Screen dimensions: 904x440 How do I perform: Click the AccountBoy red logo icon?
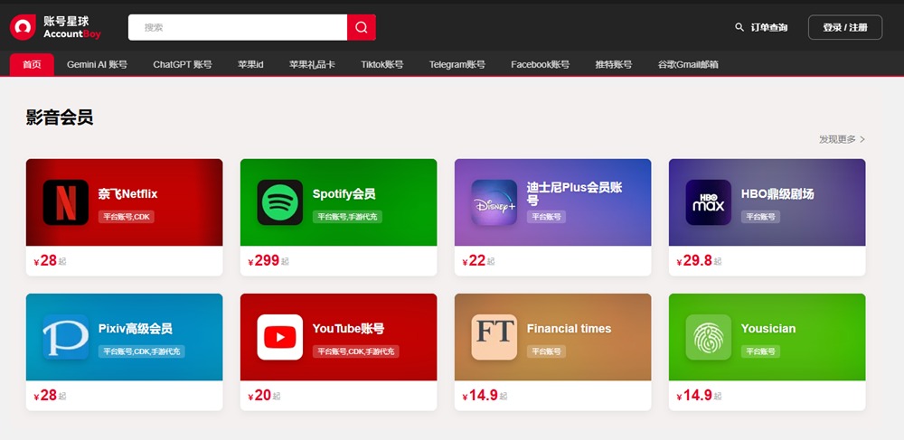click(x=23, y=27)
